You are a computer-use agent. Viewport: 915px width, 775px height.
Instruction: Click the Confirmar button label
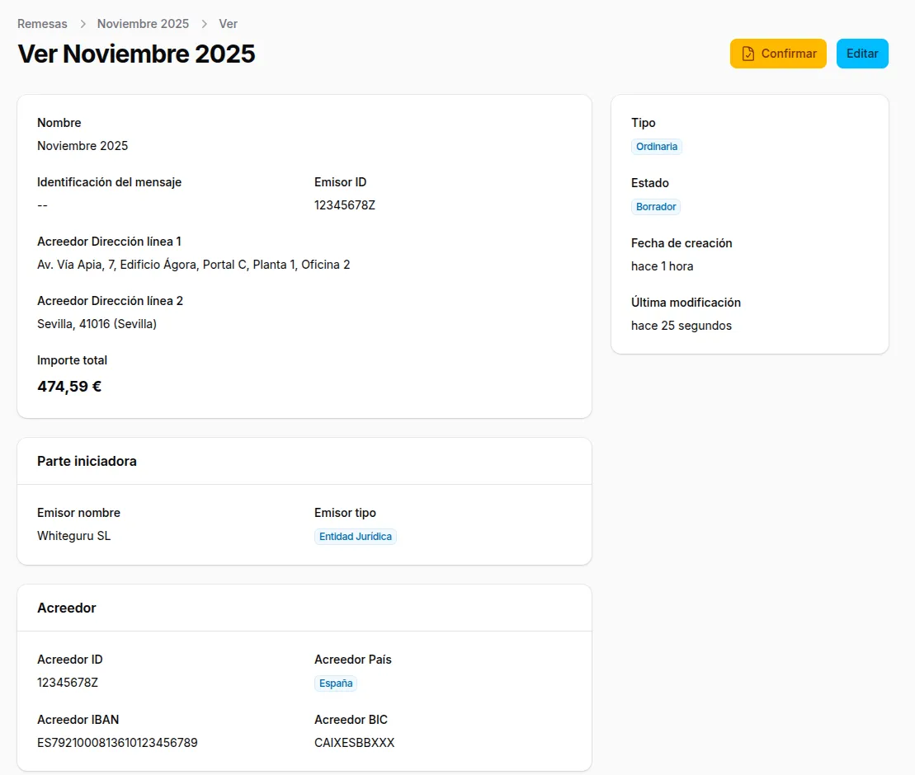tap(789, 54)
